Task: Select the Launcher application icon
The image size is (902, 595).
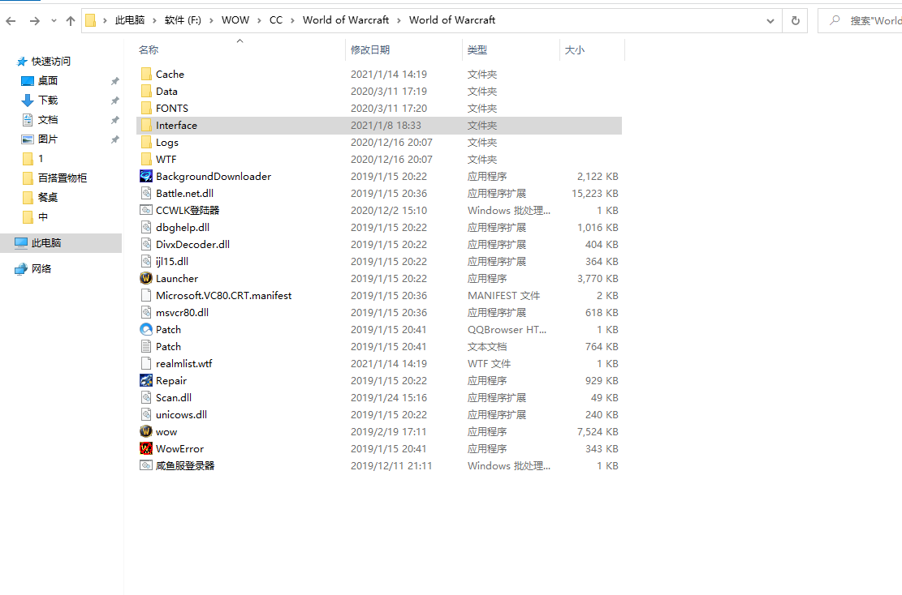Action: [x=146, y=279]
